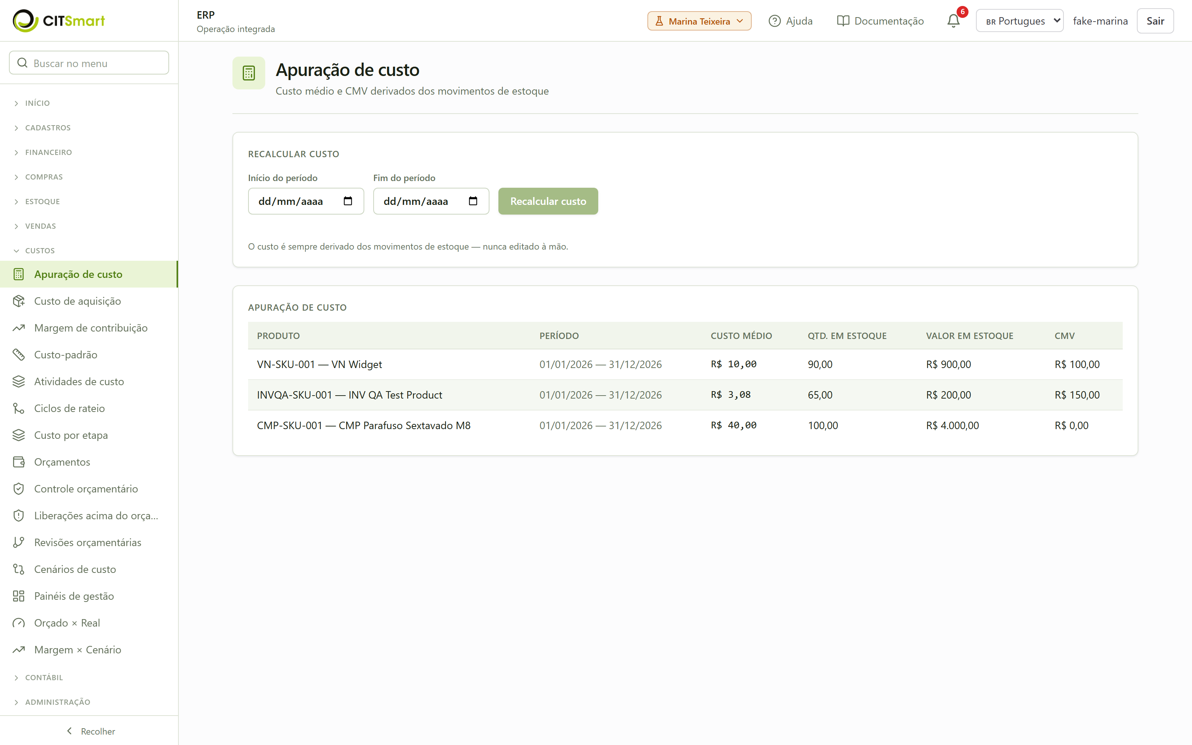The image size is (1192, 745).
Task: Click the Recalcular custo button
Action: pyautogui.click(x=548, y=201)
